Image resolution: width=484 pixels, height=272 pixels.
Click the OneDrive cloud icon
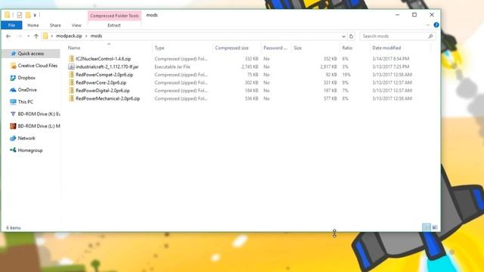tap(13, 90)
